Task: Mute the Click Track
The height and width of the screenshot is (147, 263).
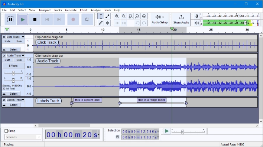Action: click(7, 41)
